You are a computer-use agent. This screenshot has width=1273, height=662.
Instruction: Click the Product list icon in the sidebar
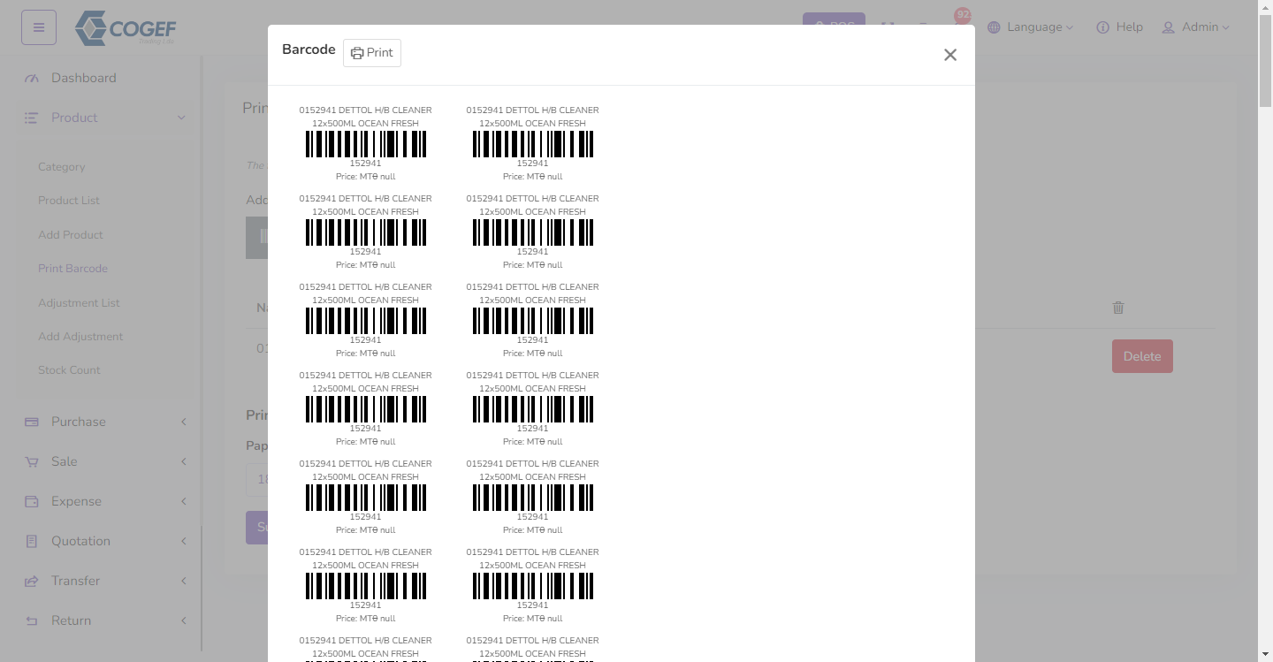click(x=32, y=118)
